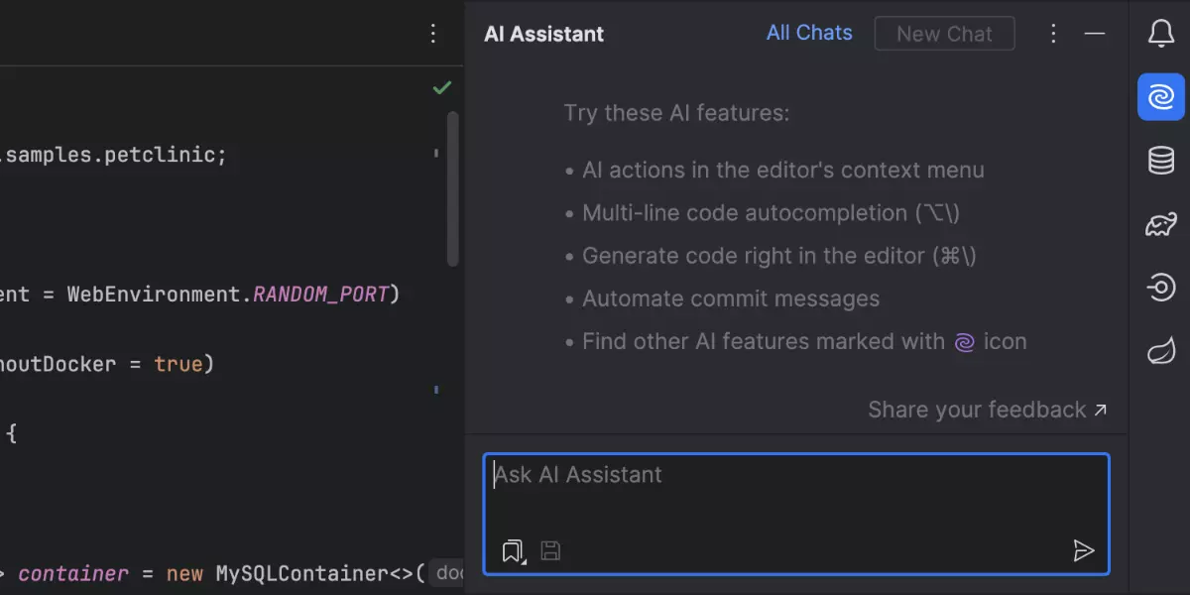Image resolution: width=1190 pixels, height=595 pixels.
Task: Show the Gradle elephant tool window
Action: click(x=1161, y=224)
